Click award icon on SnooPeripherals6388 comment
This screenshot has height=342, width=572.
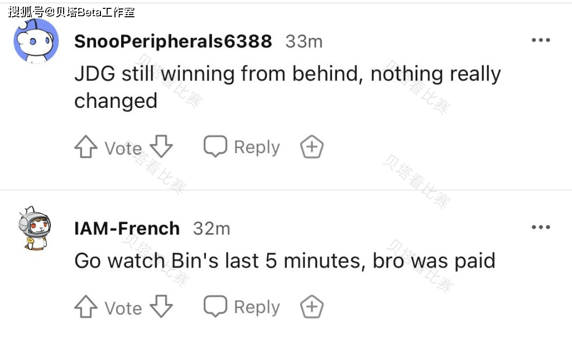click(312, 148)
